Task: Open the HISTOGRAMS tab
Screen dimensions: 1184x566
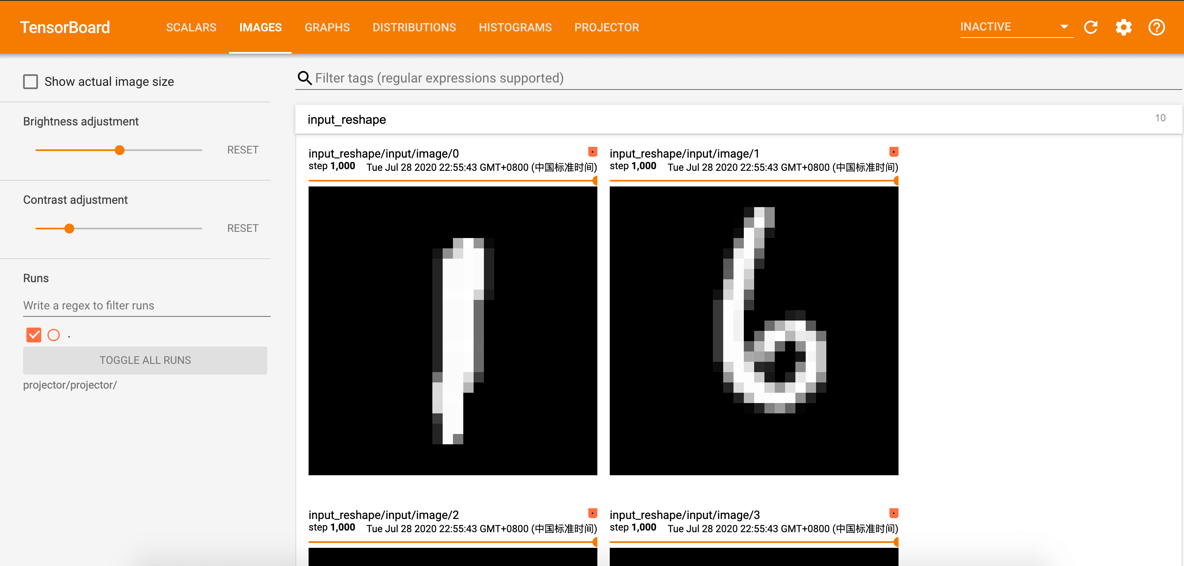Action: [x=515, y=27]
